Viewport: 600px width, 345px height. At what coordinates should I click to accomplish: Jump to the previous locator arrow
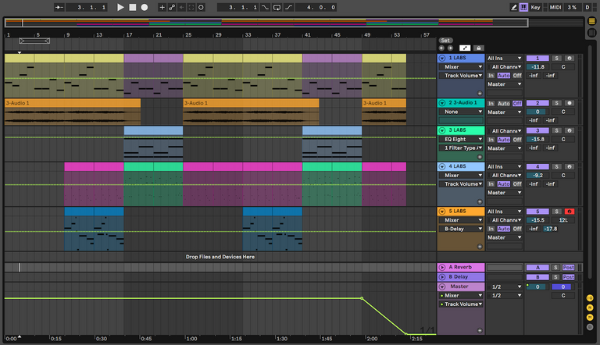[441, 48]
